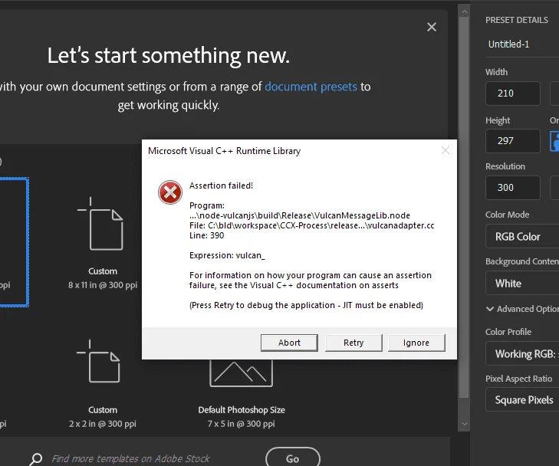Click the search magnifier icon

coord(36,459)
